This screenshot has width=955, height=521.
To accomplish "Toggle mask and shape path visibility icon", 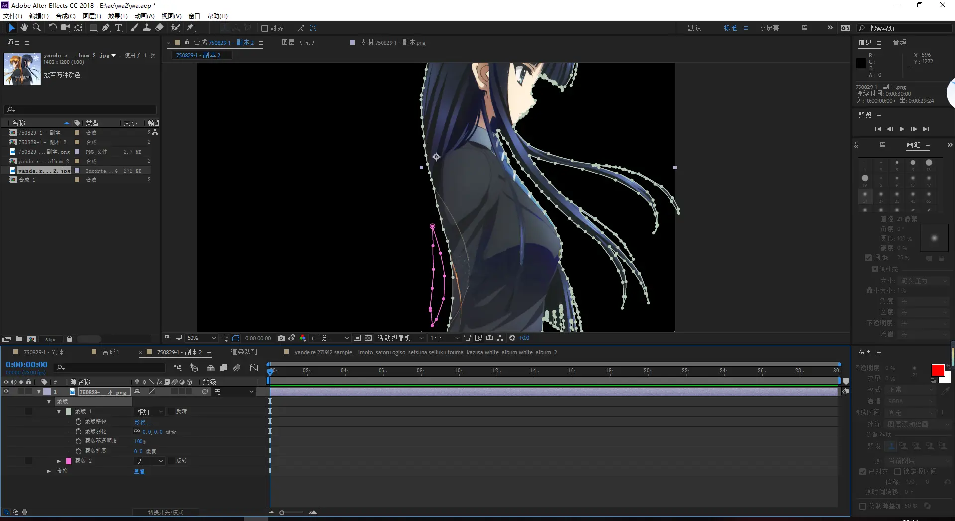I will click(235, 338).
